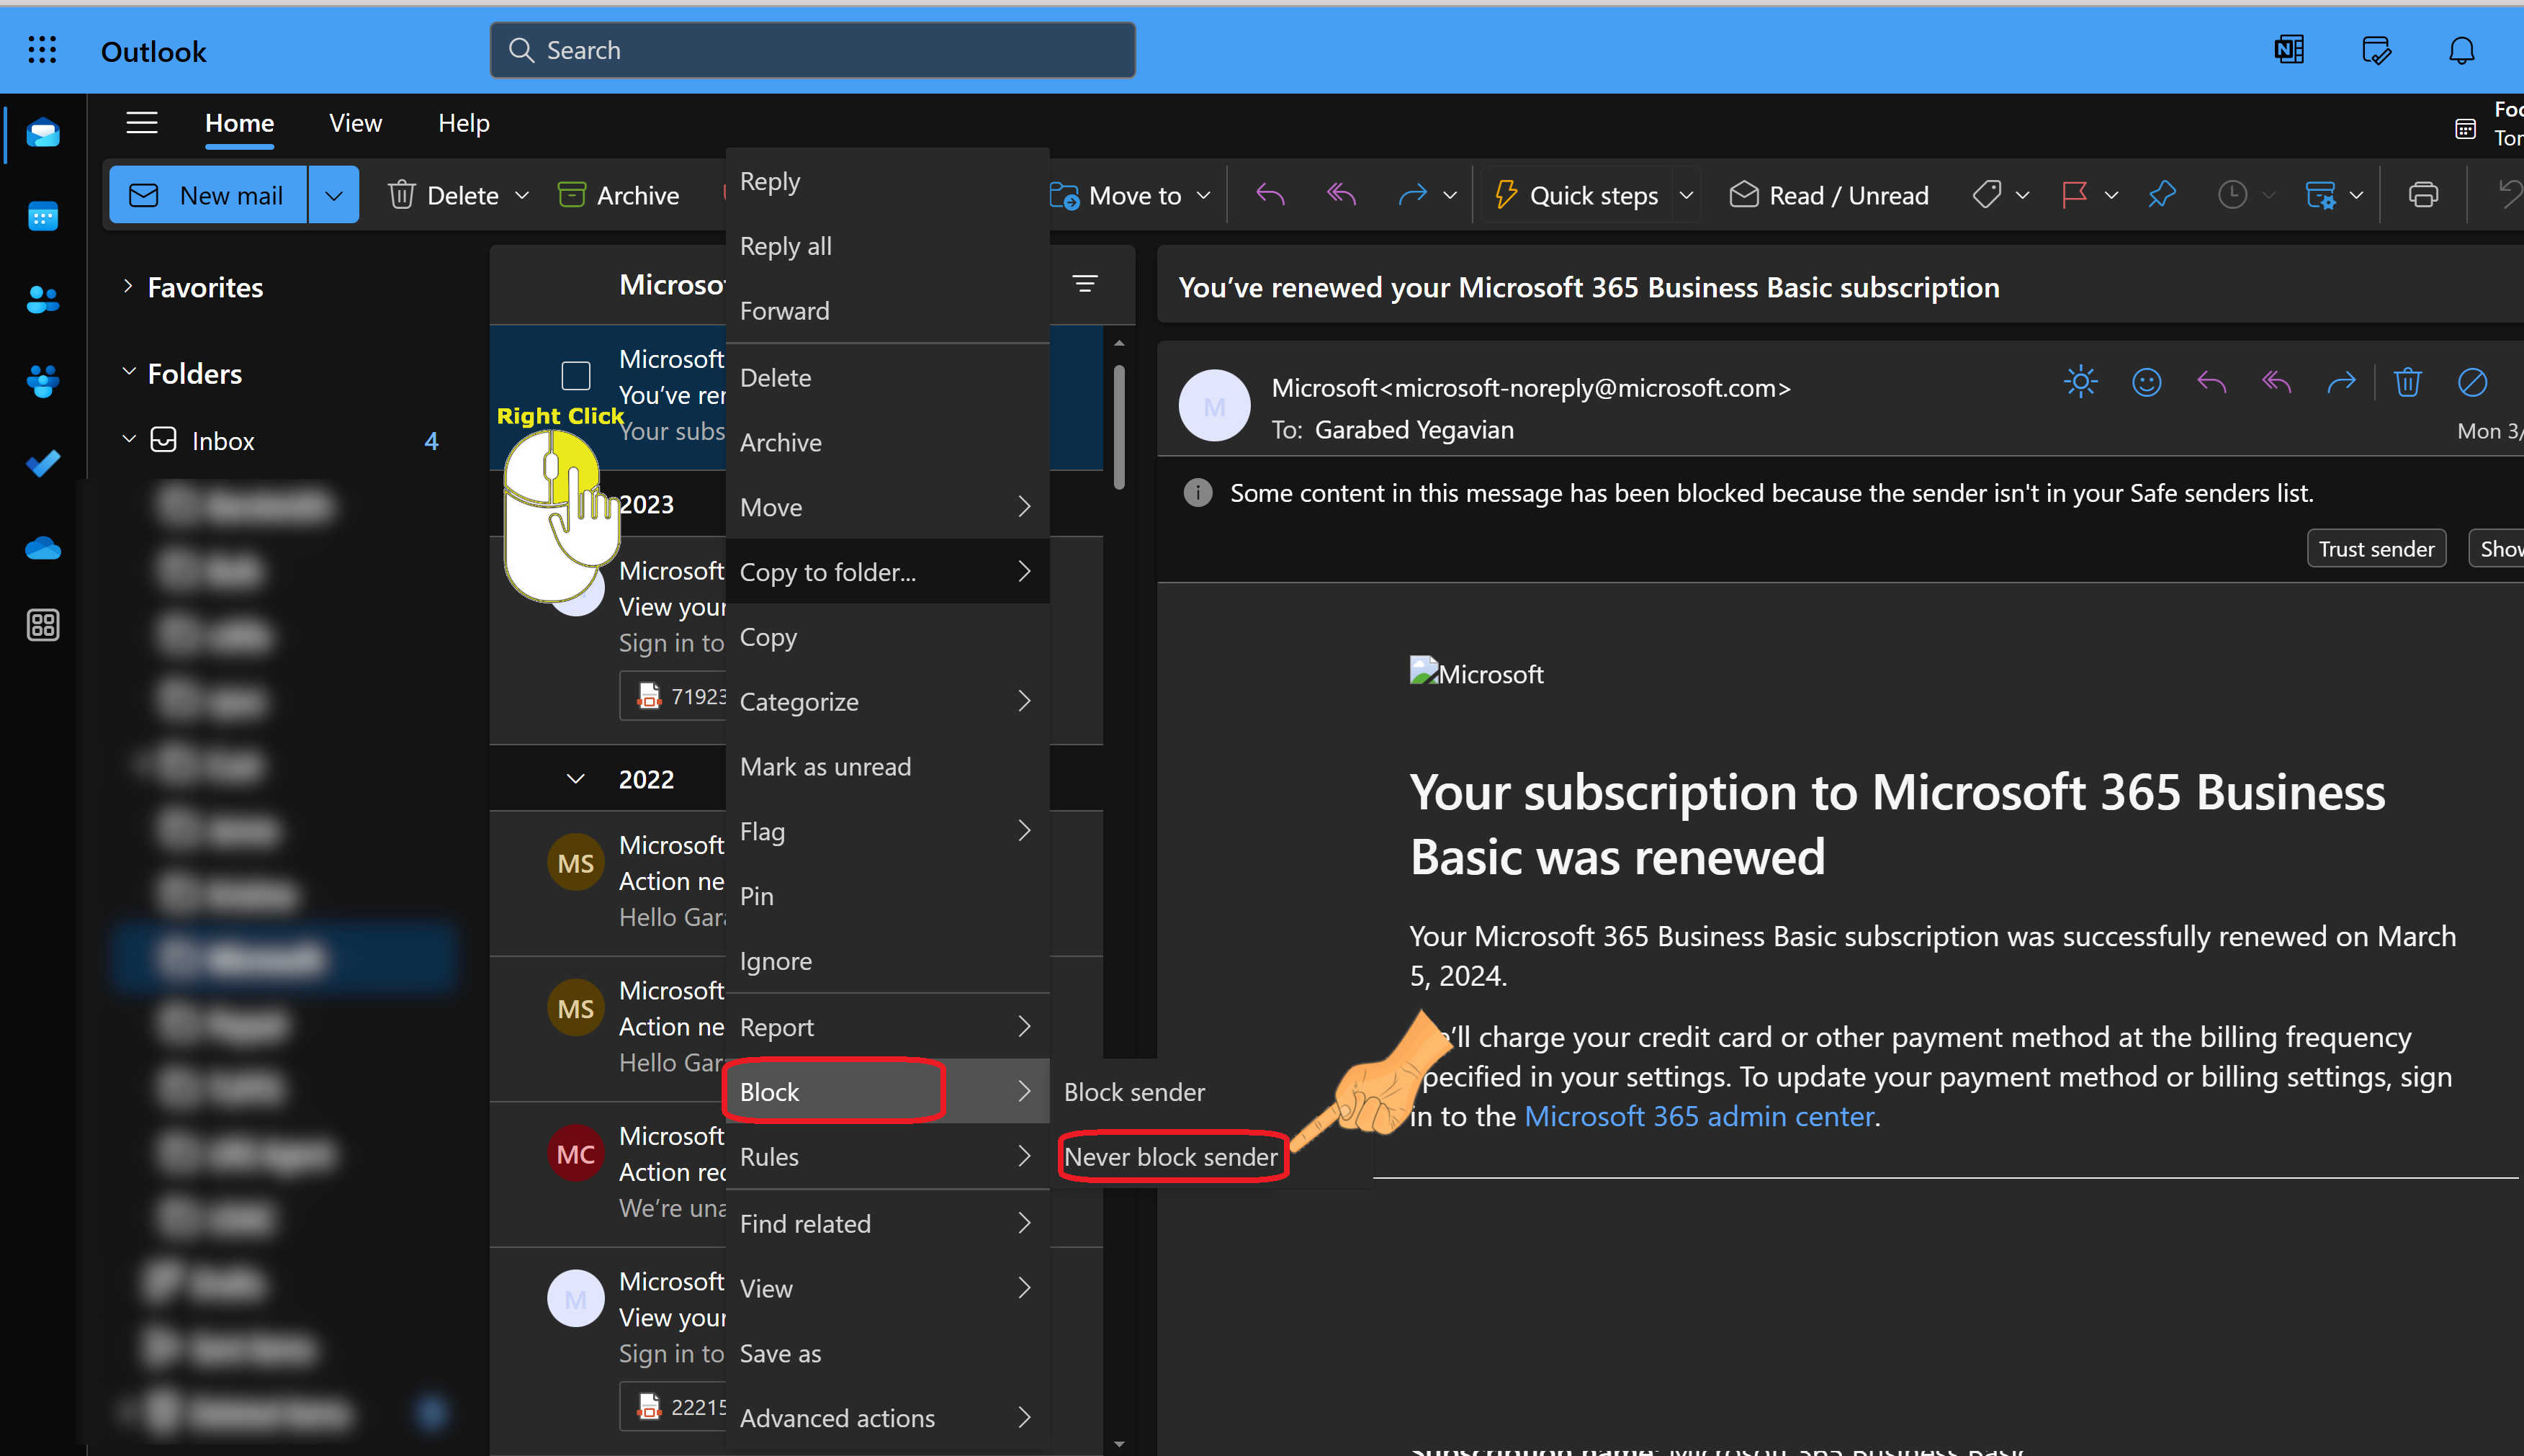Screen dimensions: 2524x1456
Task: Open OneDrive cloud icon
Action: [x=42, y=548]
